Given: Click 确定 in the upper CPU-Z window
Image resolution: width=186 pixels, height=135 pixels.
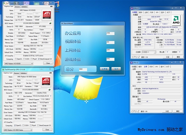Looking at the screenshot, I should tap(178, 57).
